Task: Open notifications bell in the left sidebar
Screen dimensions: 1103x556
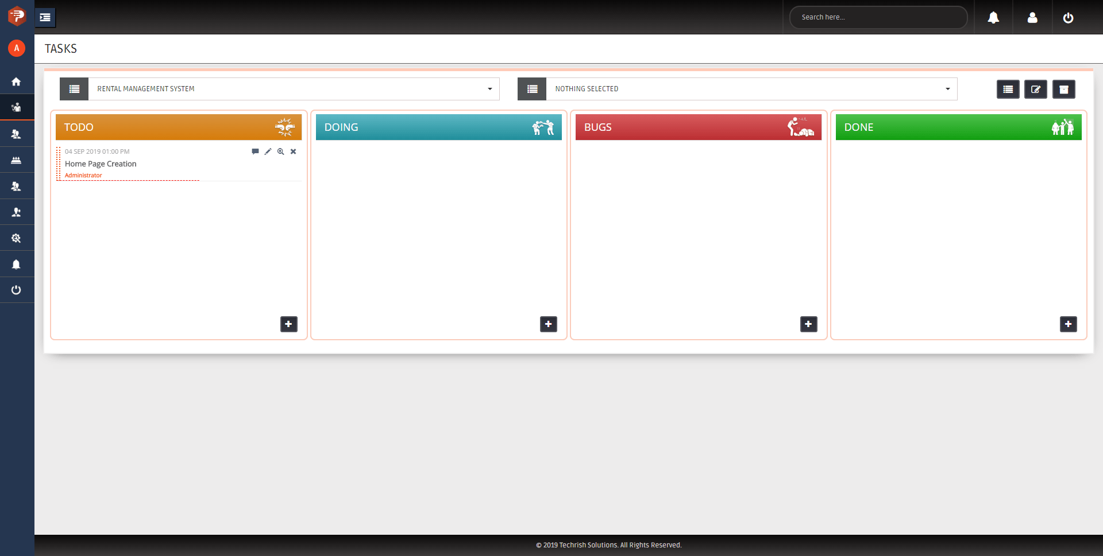Action: (x=16, y=264)
